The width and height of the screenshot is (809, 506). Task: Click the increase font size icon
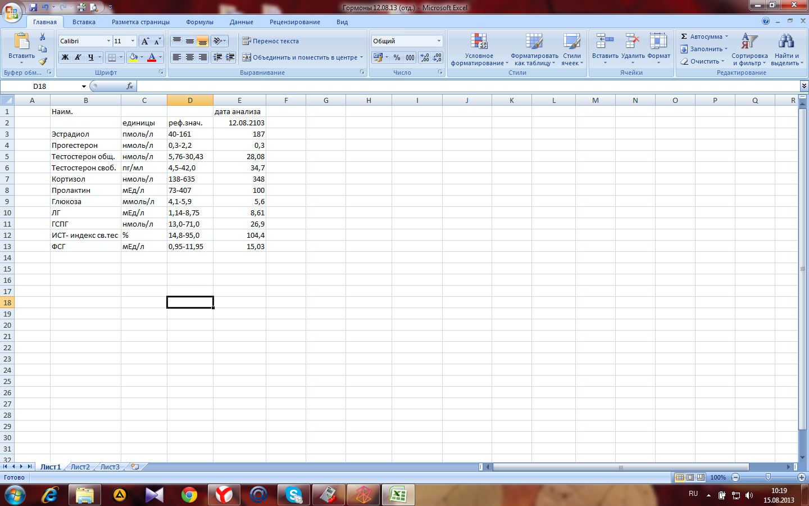pos(146,41)
